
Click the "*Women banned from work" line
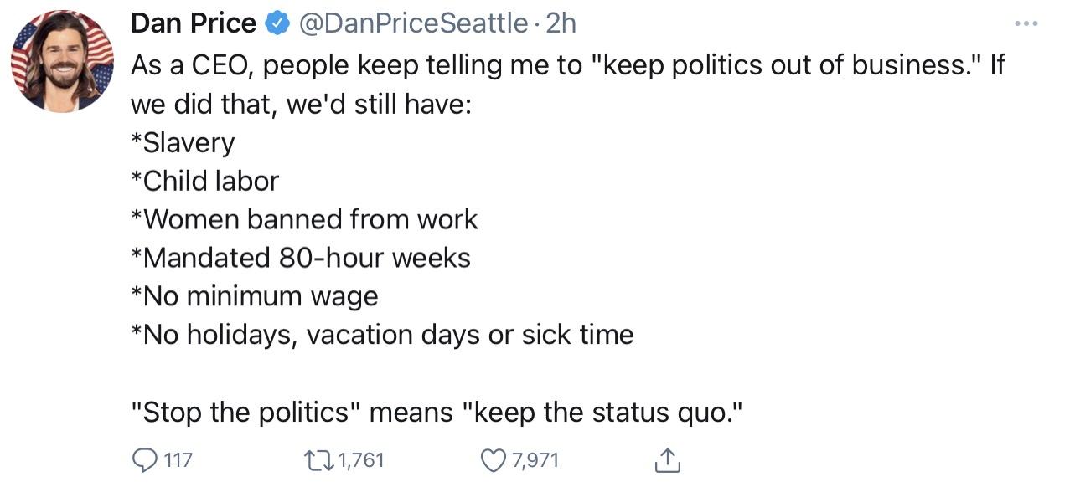(x=304, y=219)
